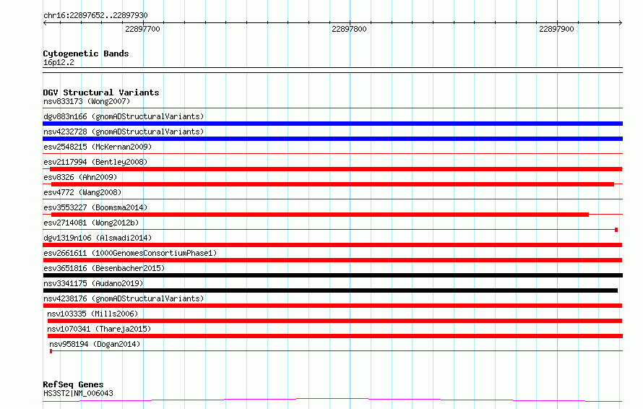This screenshot has height=409, width=643.
Task: Click the red bar under nsv1070341
Action: coord(335,336)
